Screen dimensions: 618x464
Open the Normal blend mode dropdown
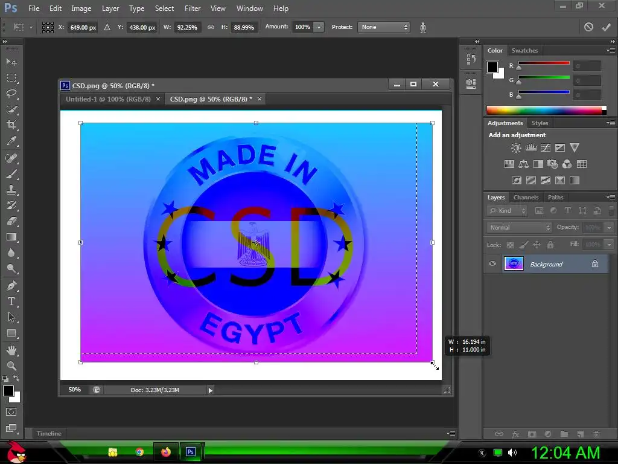(518, 228)
